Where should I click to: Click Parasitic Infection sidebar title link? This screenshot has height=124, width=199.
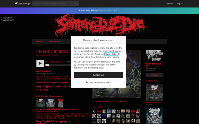click(x=154, y=103)
